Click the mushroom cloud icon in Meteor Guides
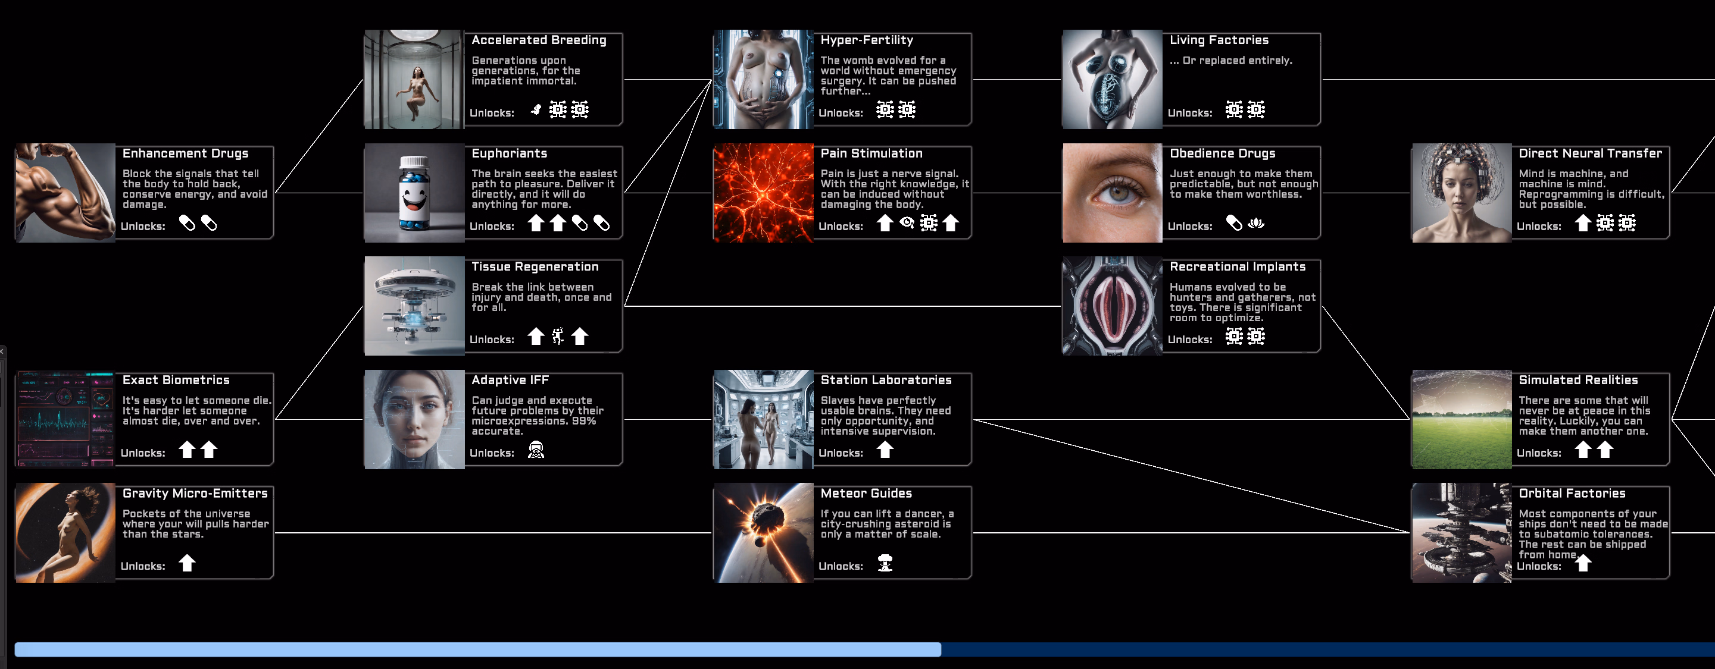This screenshot has height=669, width=1715. [x=885, y=563]
